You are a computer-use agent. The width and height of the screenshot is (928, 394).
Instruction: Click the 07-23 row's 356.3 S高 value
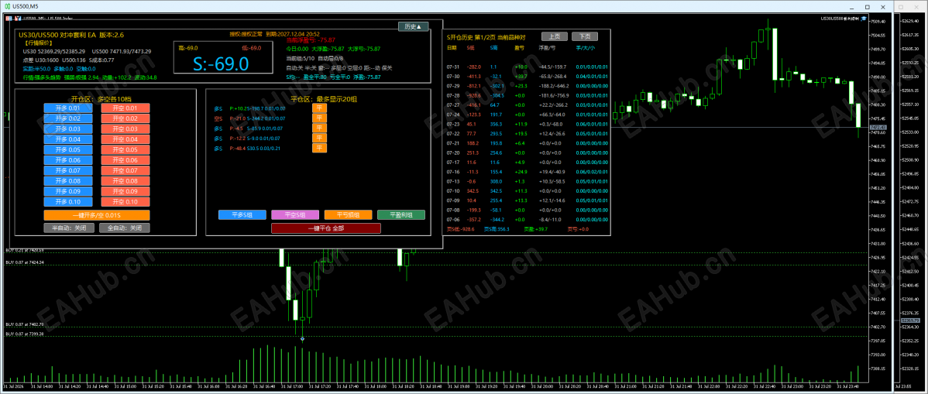[496, 124]
